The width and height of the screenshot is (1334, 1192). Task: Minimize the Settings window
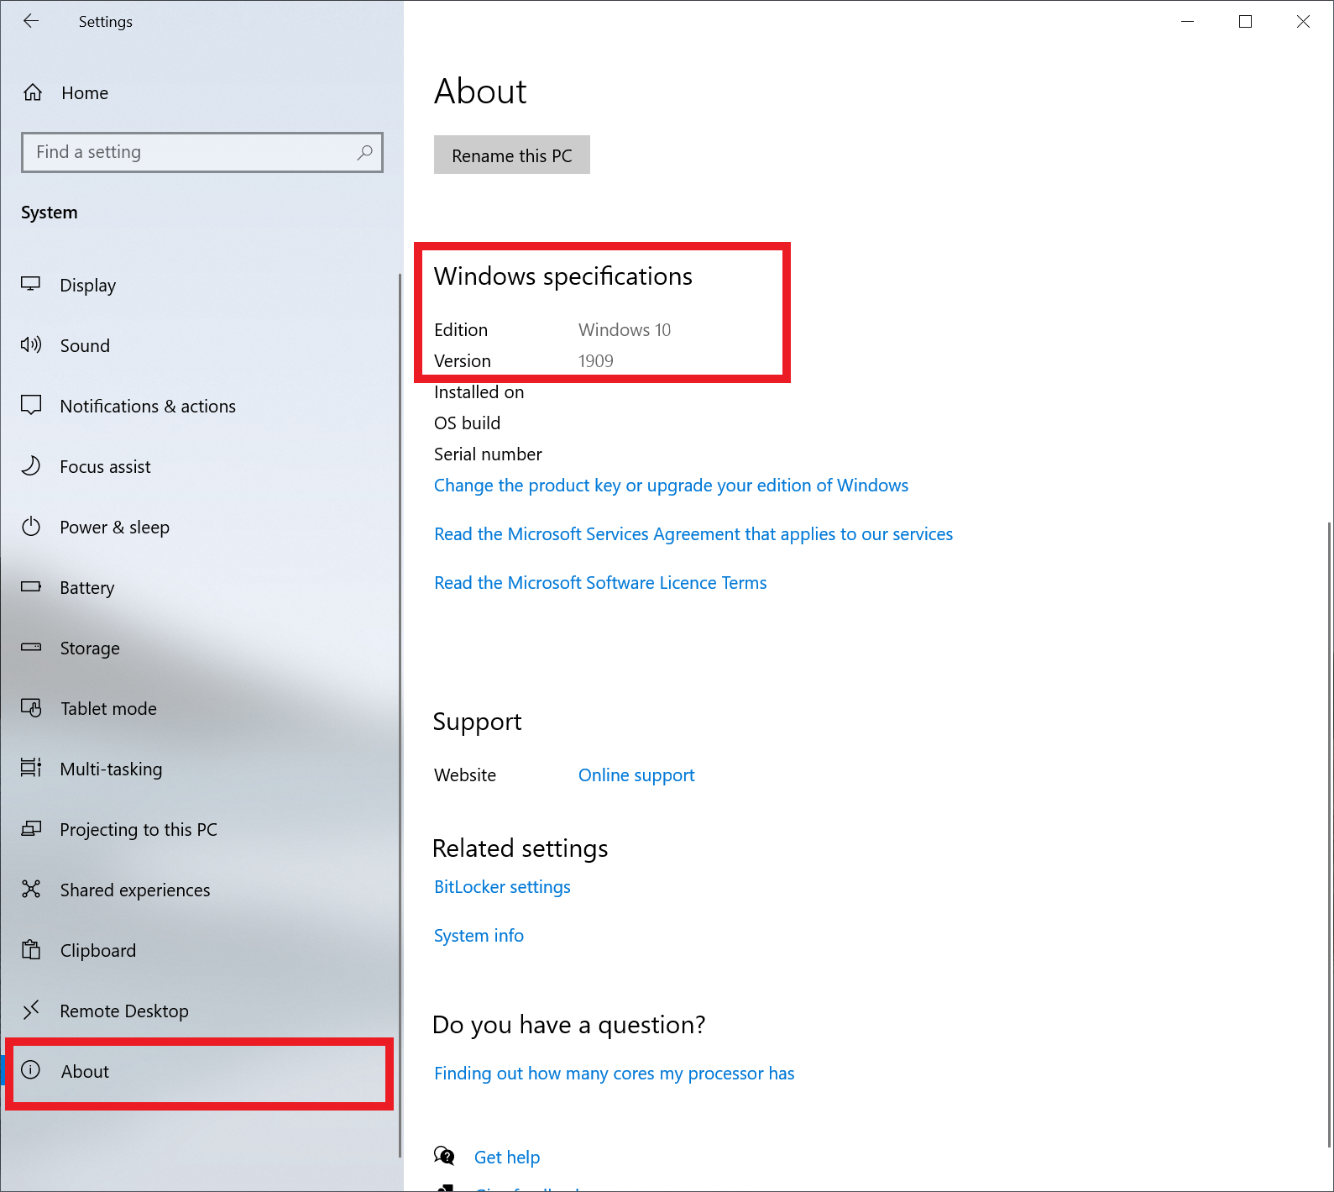[1187, 22]
